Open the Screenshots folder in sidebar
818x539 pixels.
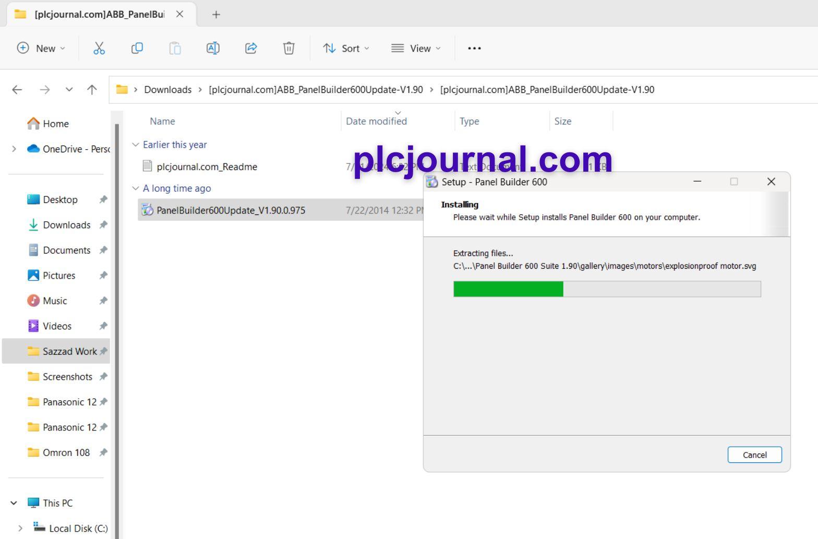[x=59, y=377]
